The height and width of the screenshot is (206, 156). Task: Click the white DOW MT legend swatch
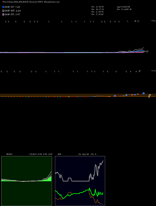tap(3, 11)
